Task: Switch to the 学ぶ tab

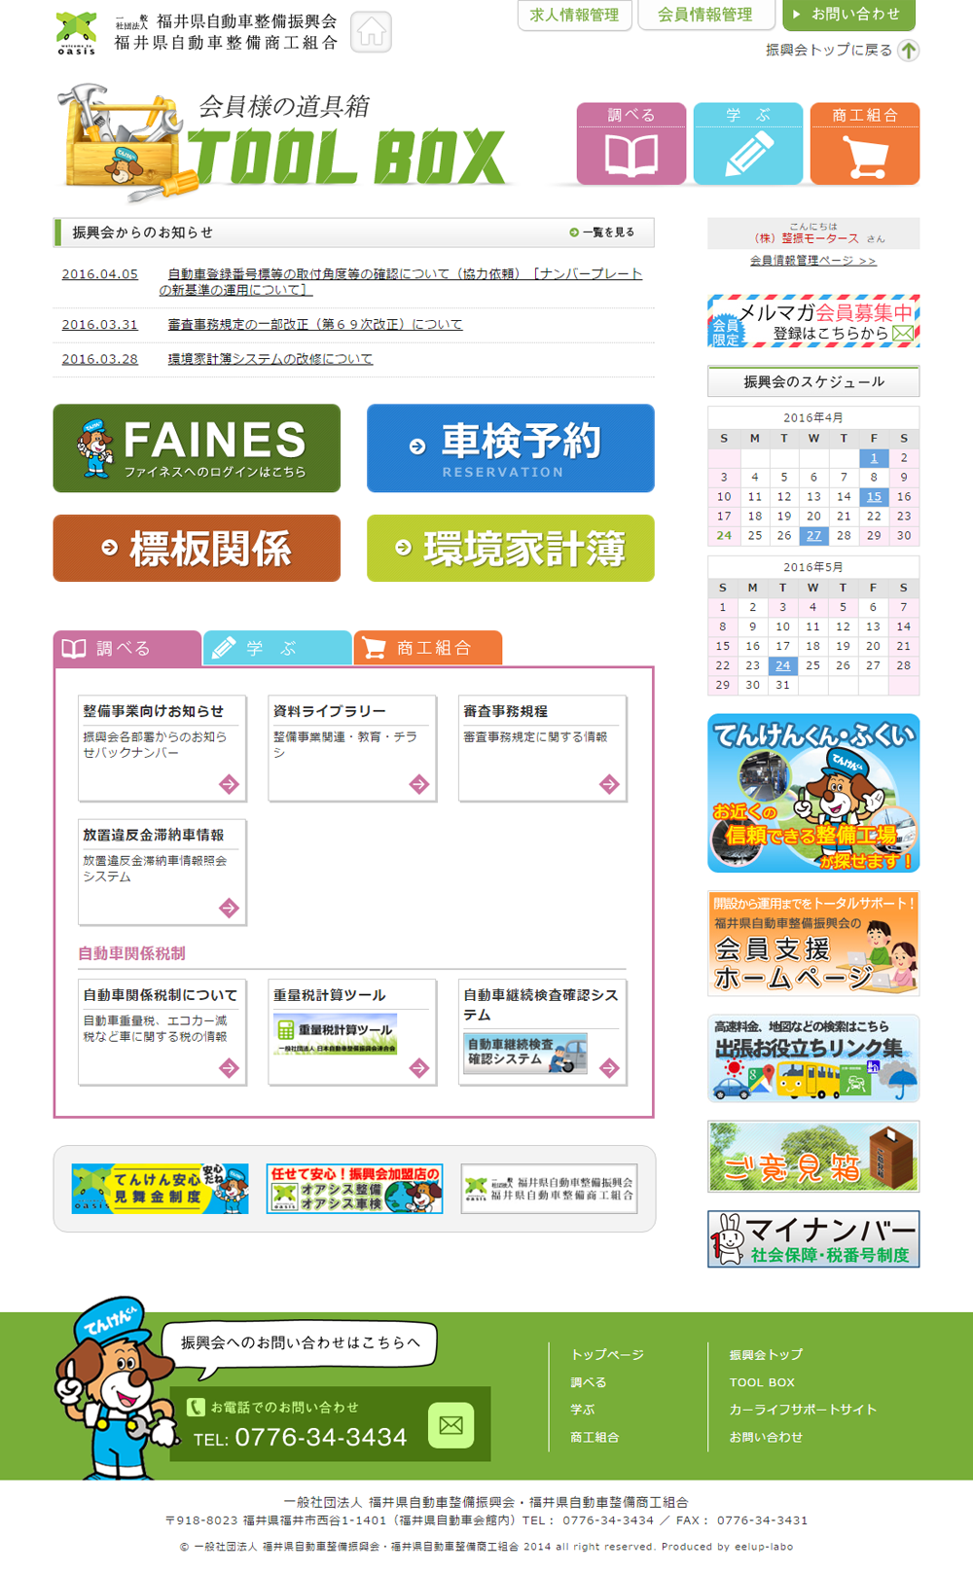Action: pos(277,648)
